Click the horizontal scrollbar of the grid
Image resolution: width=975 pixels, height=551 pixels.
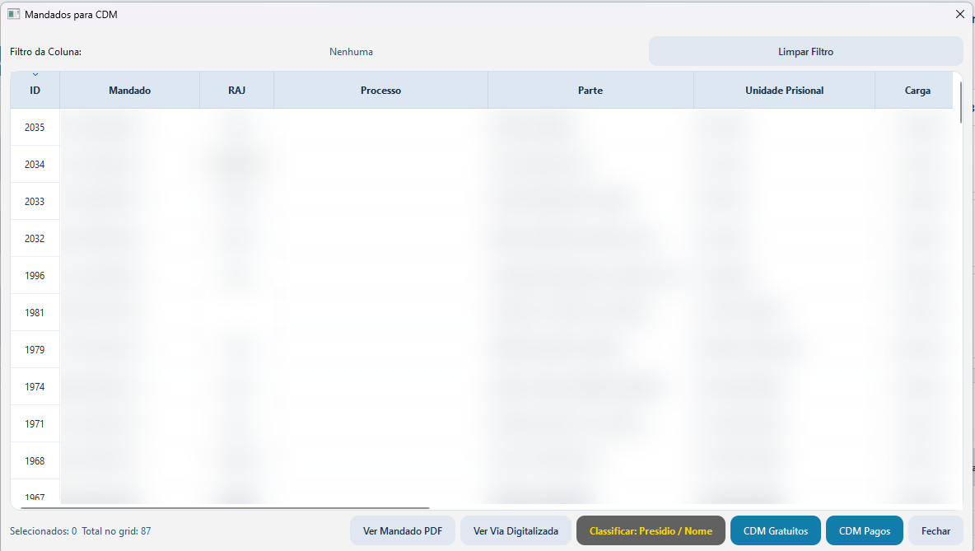tap(225, 507)
